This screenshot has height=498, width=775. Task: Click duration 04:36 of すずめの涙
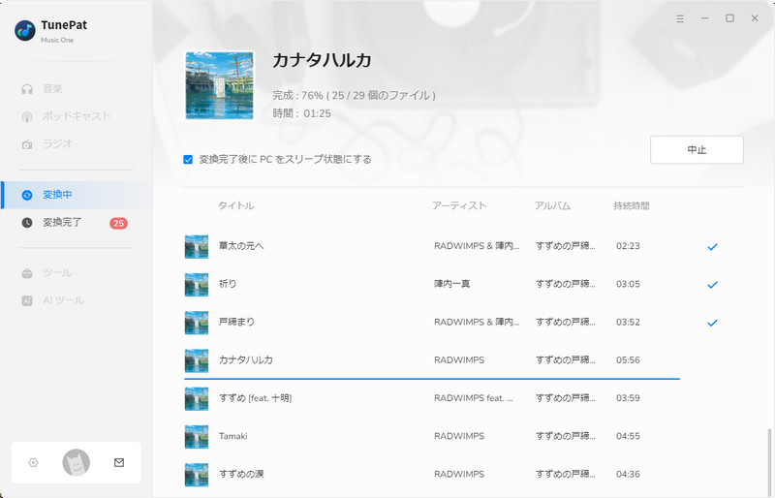click(x=628, y=474)
